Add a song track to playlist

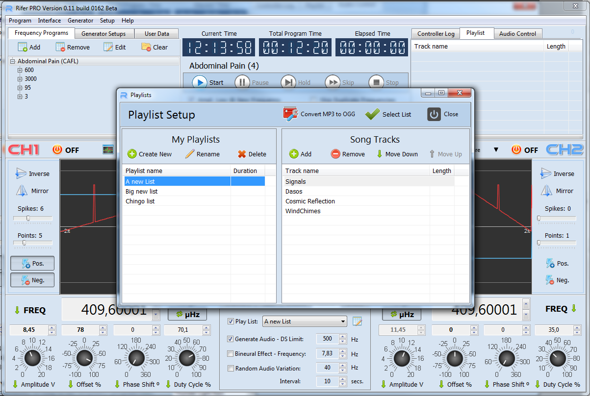(x=300, y=154)
